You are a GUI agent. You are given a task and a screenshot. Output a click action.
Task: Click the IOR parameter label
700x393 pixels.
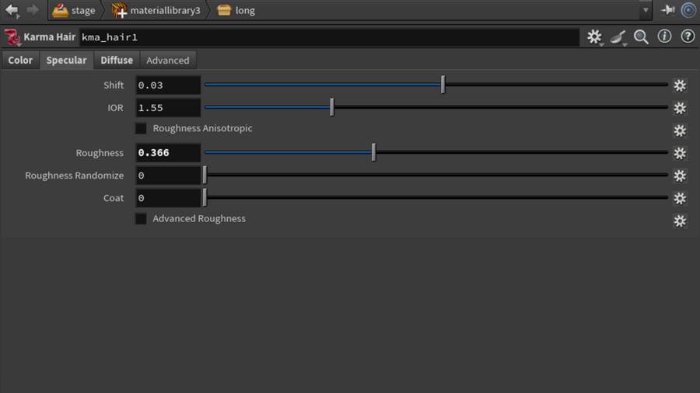[115, 108]
